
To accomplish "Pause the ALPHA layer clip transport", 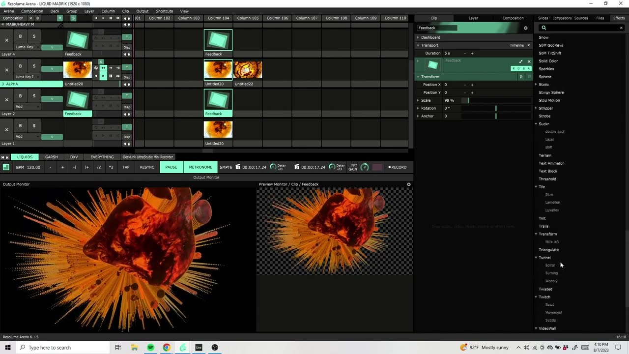I will click(x=111, y=76).
